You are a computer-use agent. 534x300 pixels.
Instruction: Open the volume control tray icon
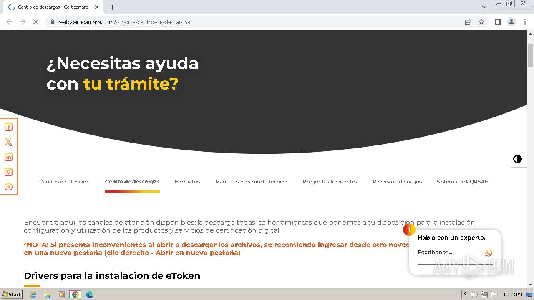coord(474,295)
